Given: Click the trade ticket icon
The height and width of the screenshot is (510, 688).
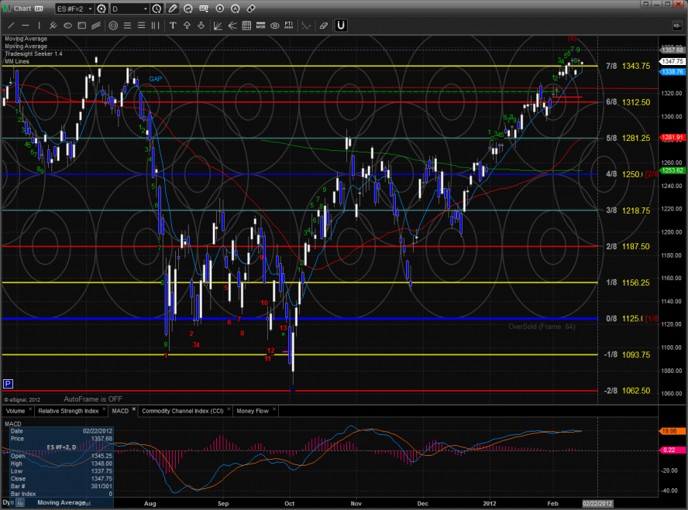Looking at the screenshot, I should pos(251,9).
